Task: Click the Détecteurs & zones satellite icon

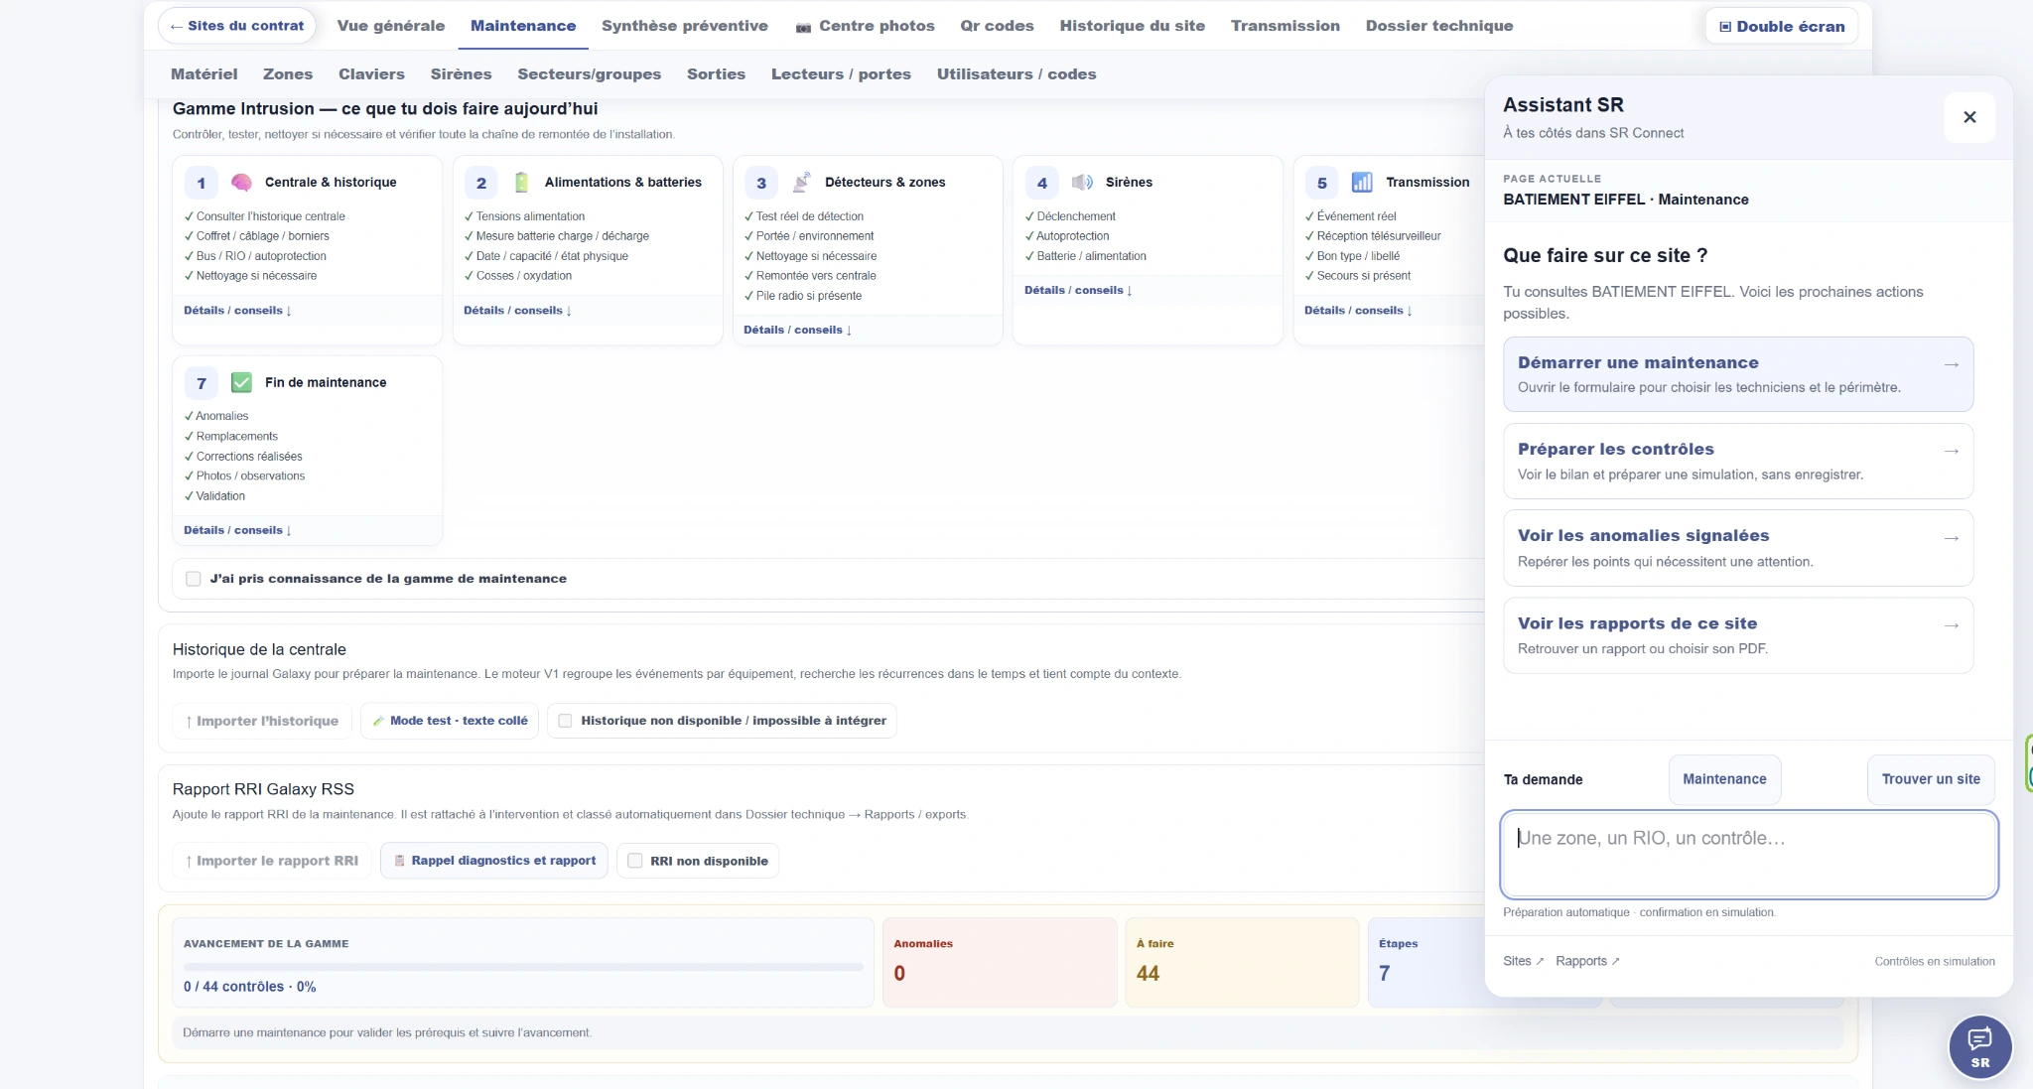Action: [x=802, y=183]
